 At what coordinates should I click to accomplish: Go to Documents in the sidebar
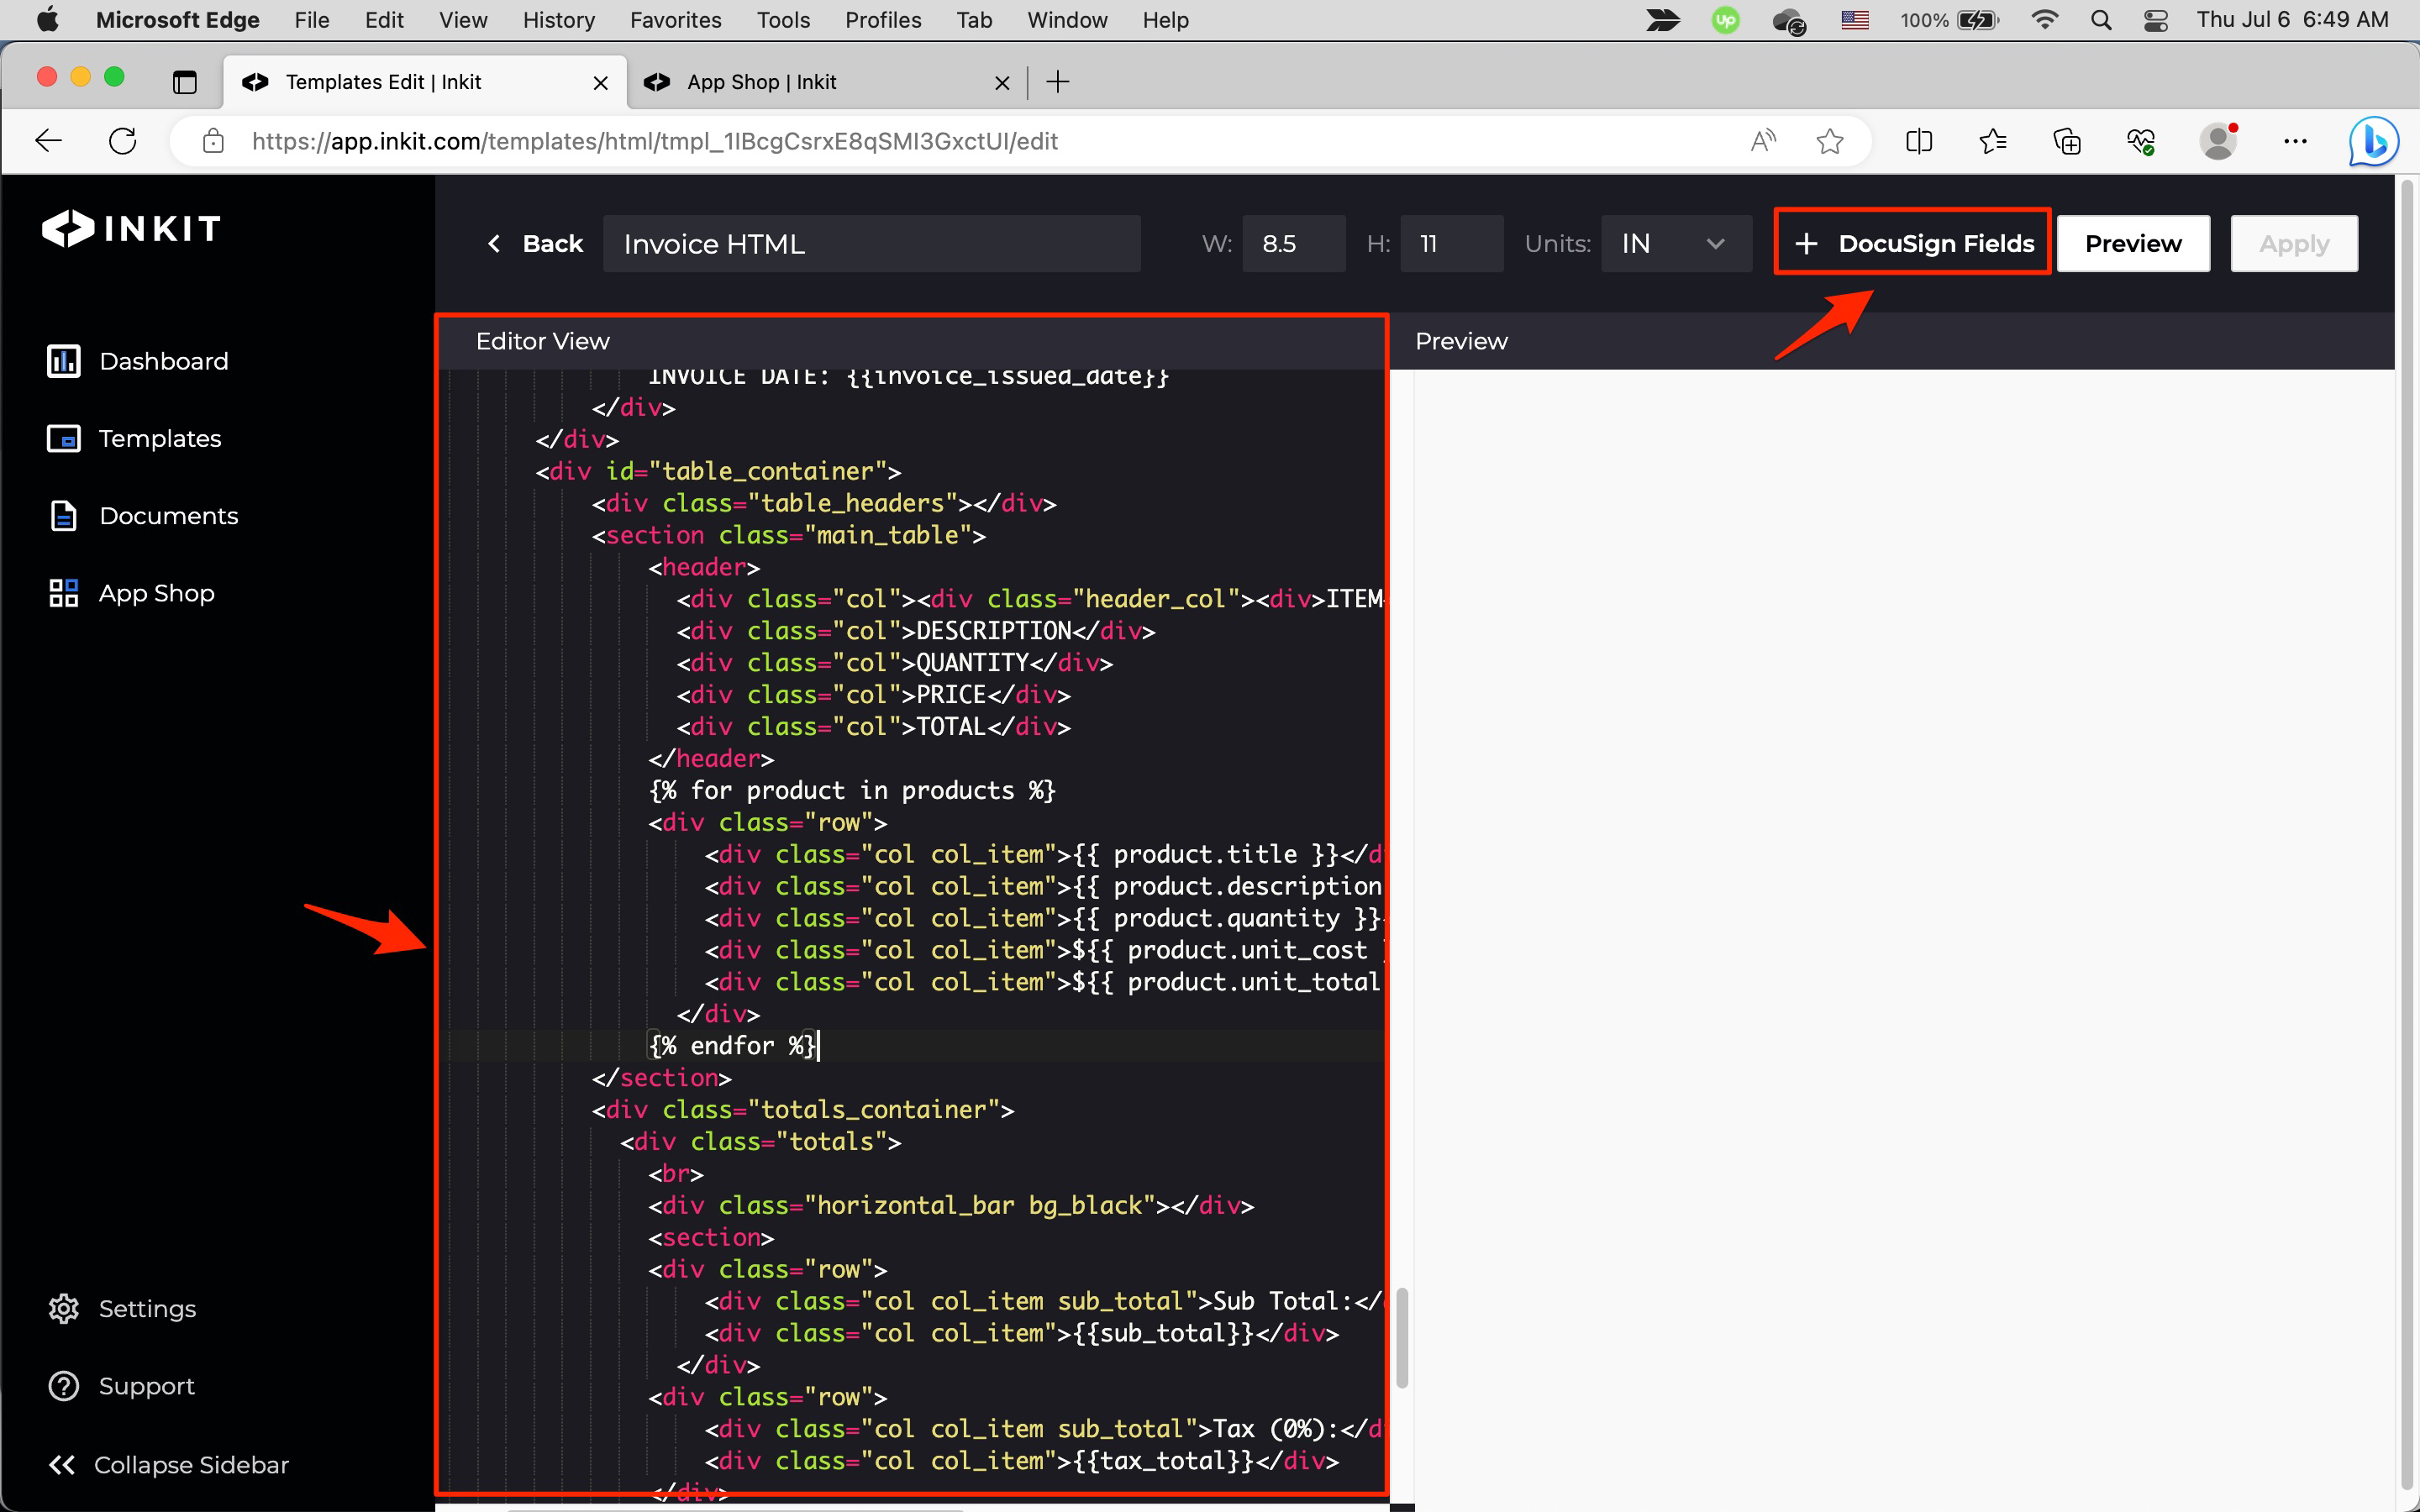tap(168, 516)
